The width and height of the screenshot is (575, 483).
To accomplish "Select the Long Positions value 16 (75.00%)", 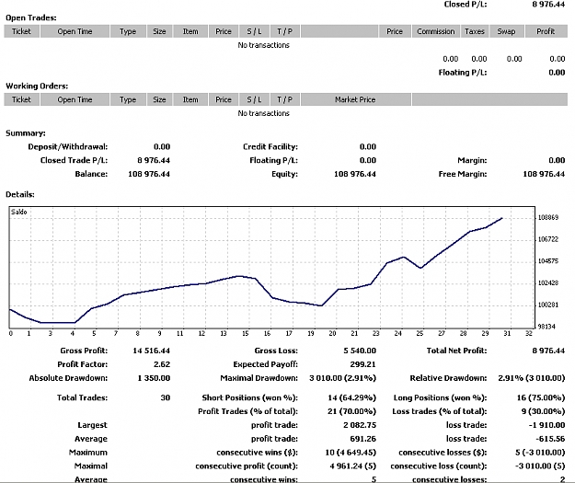I will point(541,397).
